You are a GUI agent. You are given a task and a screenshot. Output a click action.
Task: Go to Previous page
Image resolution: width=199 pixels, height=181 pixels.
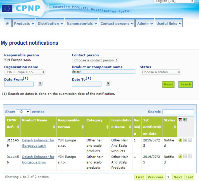pos(155,177)
